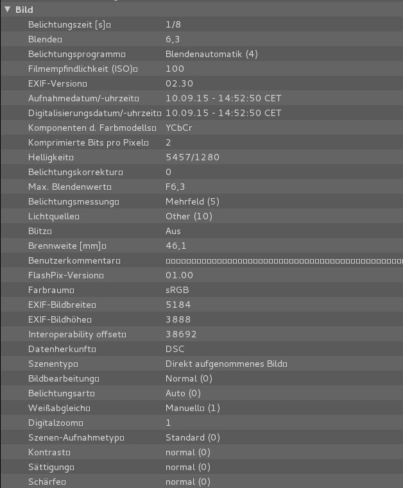Image resolution: width=403 pixels, height=488 pixels.
Task: Select the Benutzerkommentar value field
Action: (x=282, y=261)
